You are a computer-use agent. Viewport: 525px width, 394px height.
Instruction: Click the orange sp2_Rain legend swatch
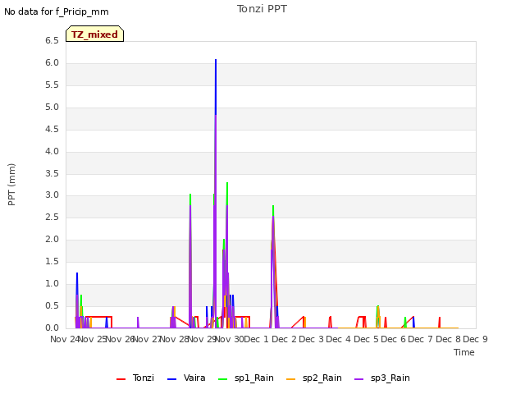click(291, 379)
